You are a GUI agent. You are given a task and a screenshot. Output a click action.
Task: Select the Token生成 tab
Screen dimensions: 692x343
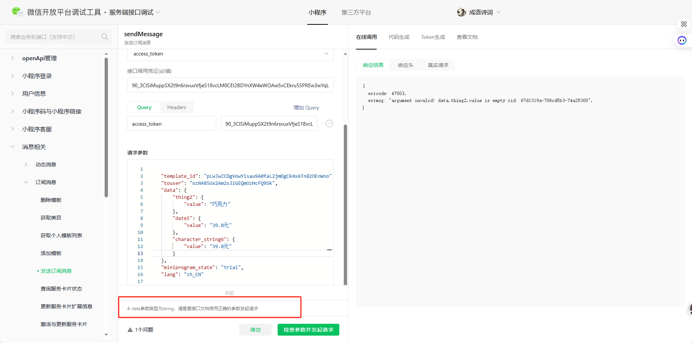pyautogui.click(x=433, y=37)
